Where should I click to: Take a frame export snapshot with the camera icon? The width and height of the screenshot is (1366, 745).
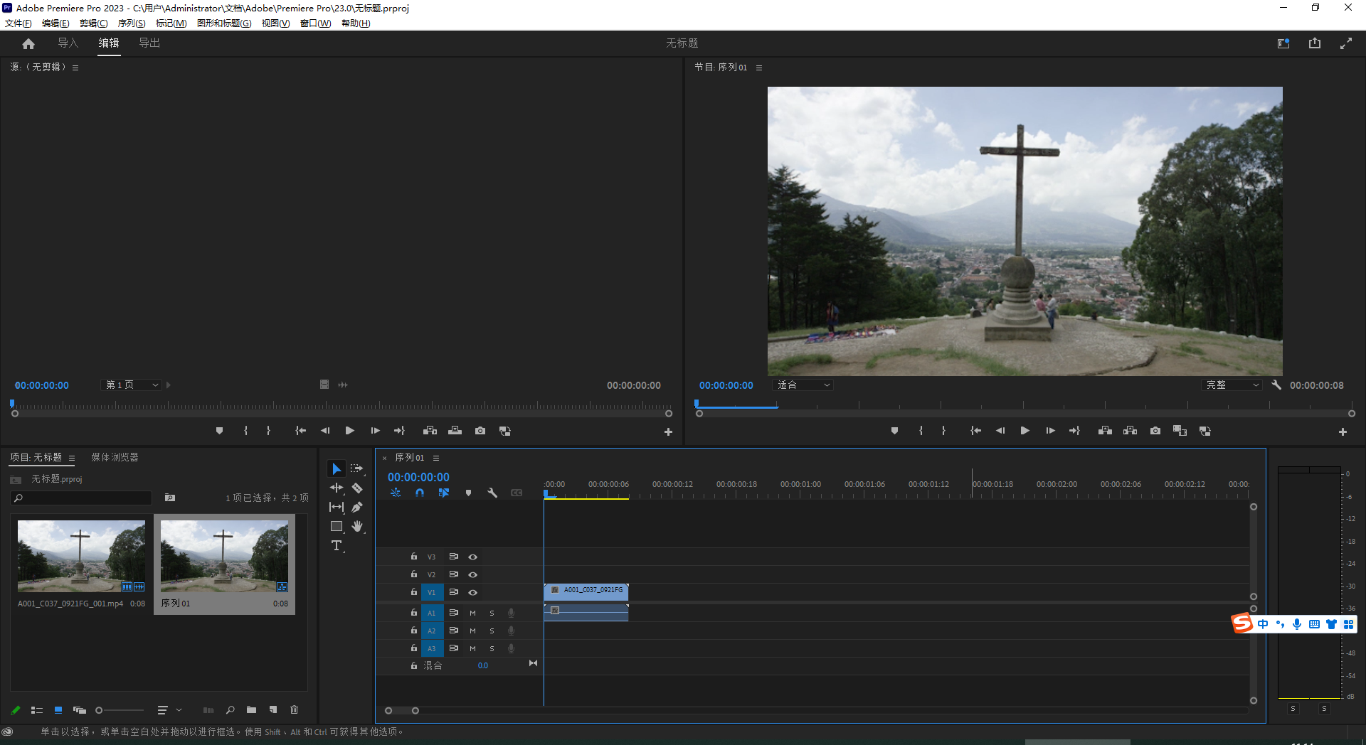[1155, 430]
